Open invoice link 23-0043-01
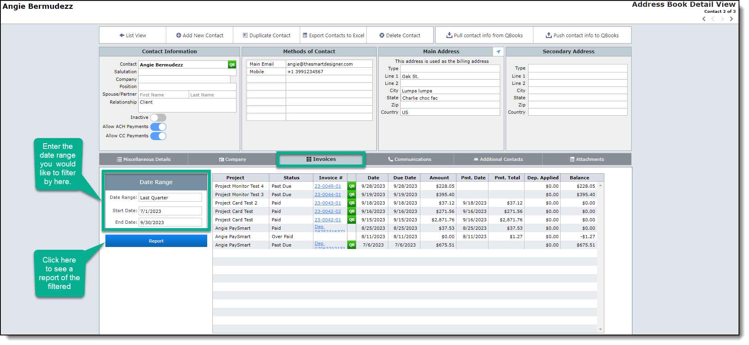This screenshot has width=749, height=345. click(328, 203)
